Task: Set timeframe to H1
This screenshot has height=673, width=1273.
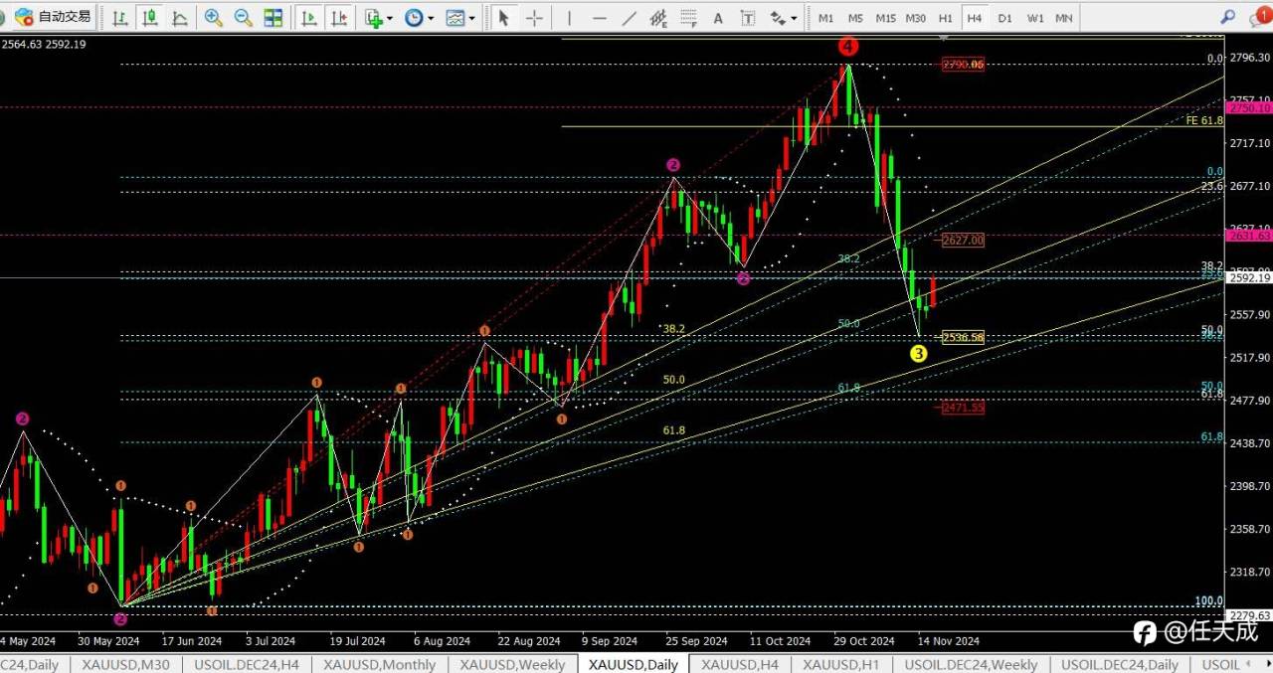Action: point(945,17)
